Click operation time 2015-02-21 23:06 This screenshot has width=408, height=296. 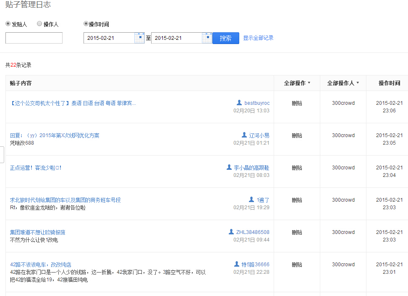click(x=389, y=107)
